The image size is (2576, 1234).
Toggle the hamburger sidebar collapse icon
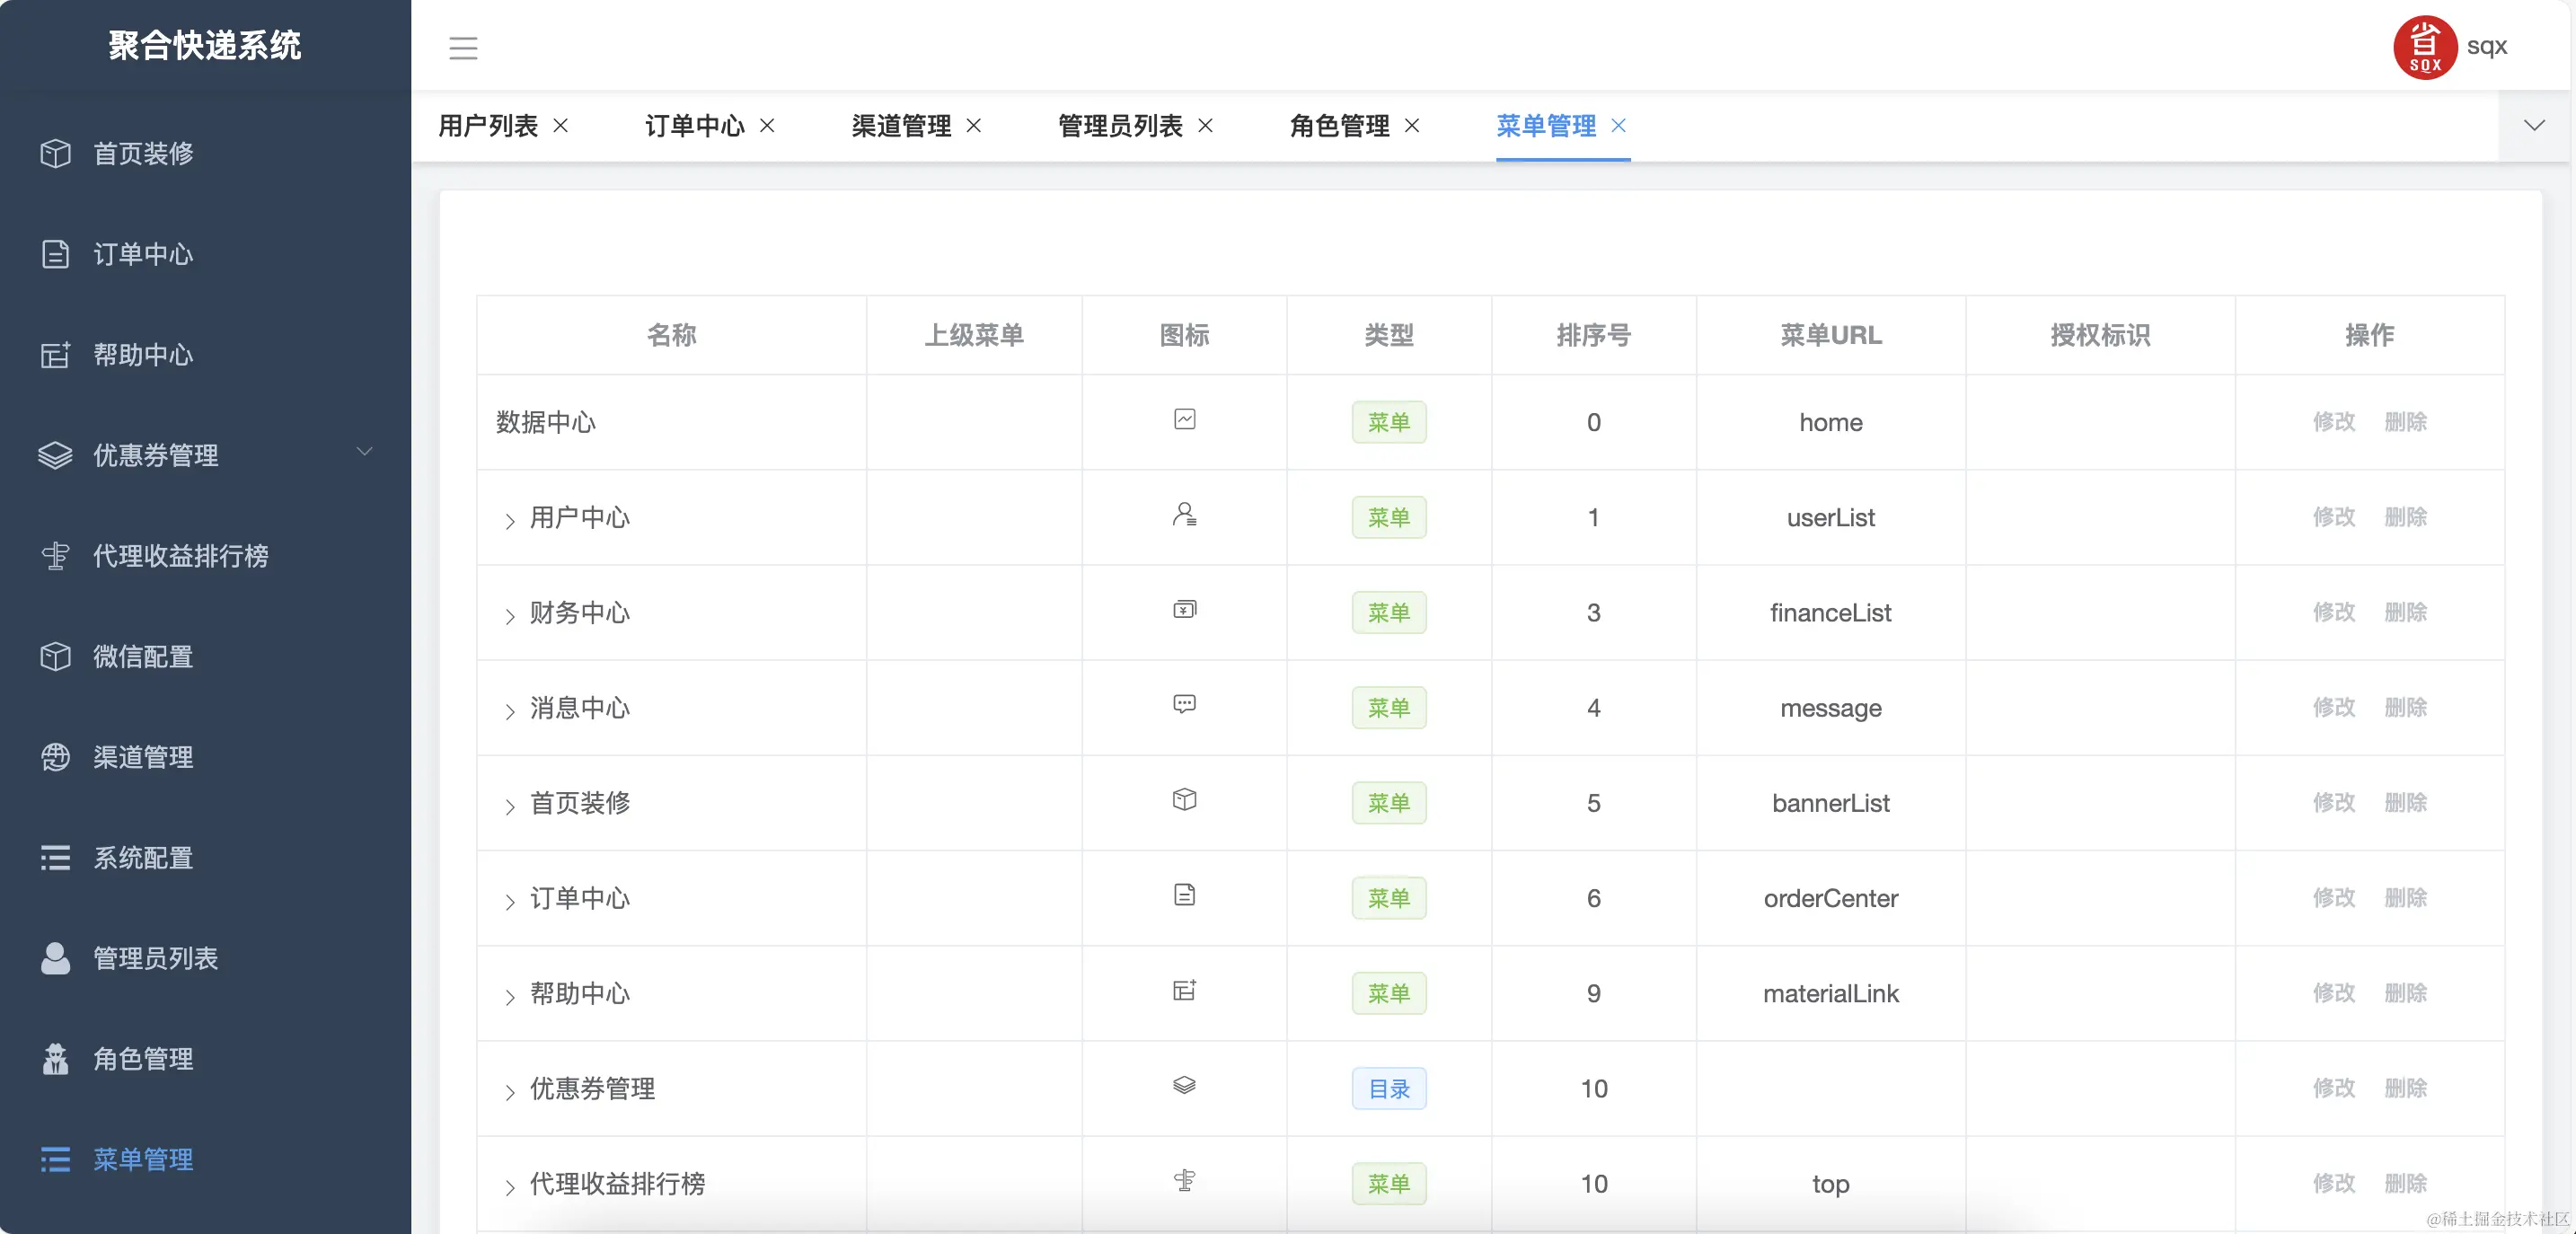(x=463, y=48)
